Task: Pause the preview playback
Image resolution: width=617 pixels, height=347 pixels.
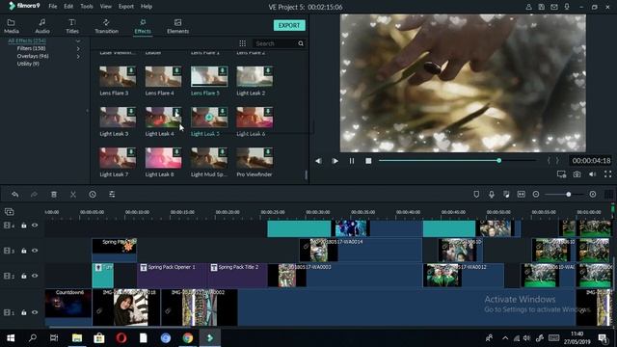Action: 351,161
